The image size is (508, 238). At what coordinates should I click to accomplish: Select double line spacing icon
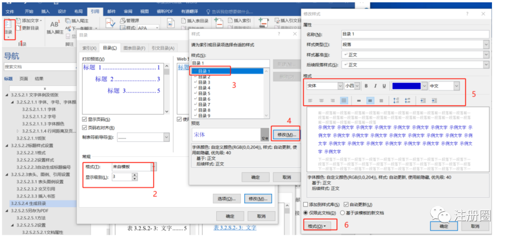tap(381, 101)
